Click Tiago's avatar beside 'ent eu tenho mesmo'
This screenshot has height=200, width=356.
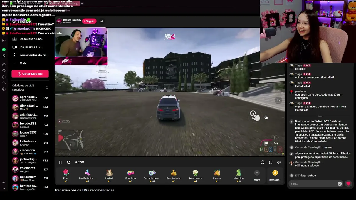pos(291,75)
